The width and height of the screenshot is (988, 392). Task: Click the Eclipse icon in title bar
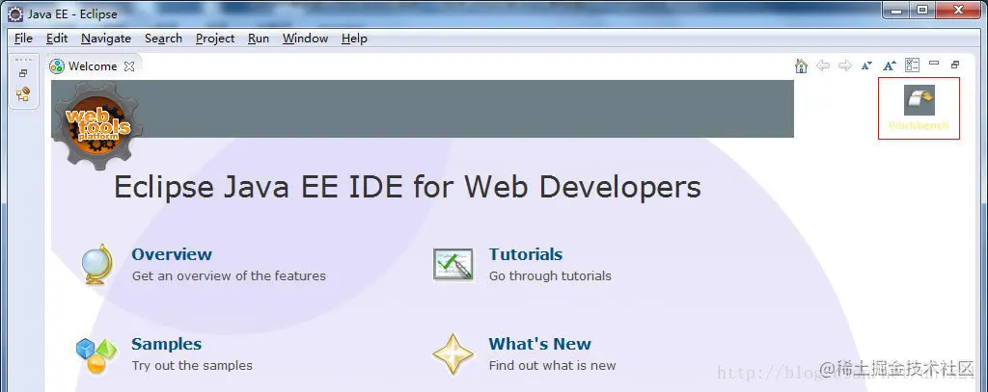coord(15,13)
